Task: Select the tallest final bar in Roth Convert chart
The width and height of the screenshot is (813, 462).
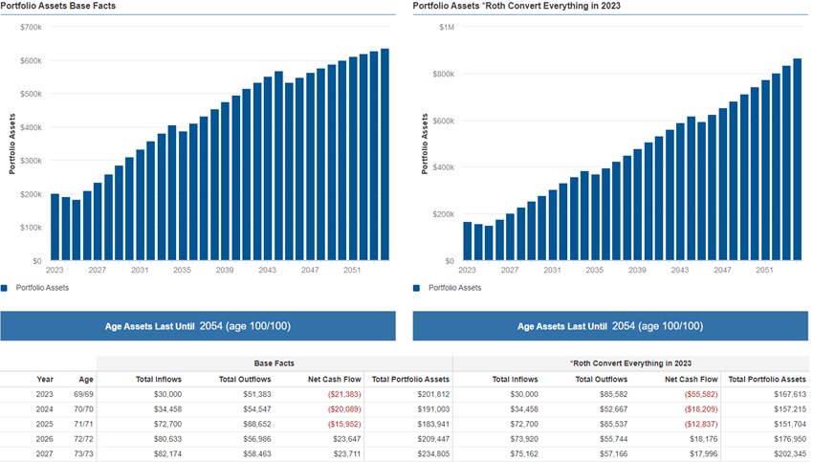Action: [x=797, y=160]
